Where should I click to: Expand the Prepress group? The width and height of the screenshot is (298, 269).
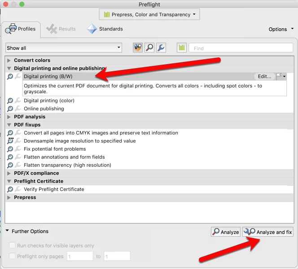9,197
